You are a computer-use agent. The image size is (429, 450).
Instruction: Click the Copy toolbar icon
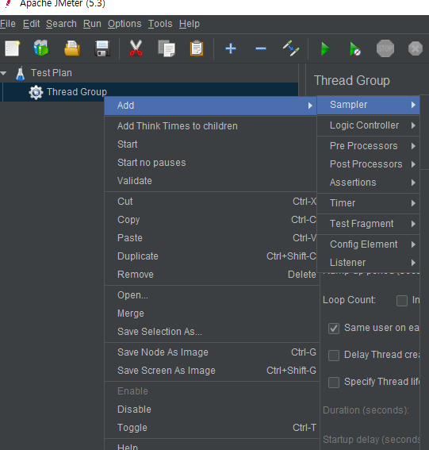point(167,48)
